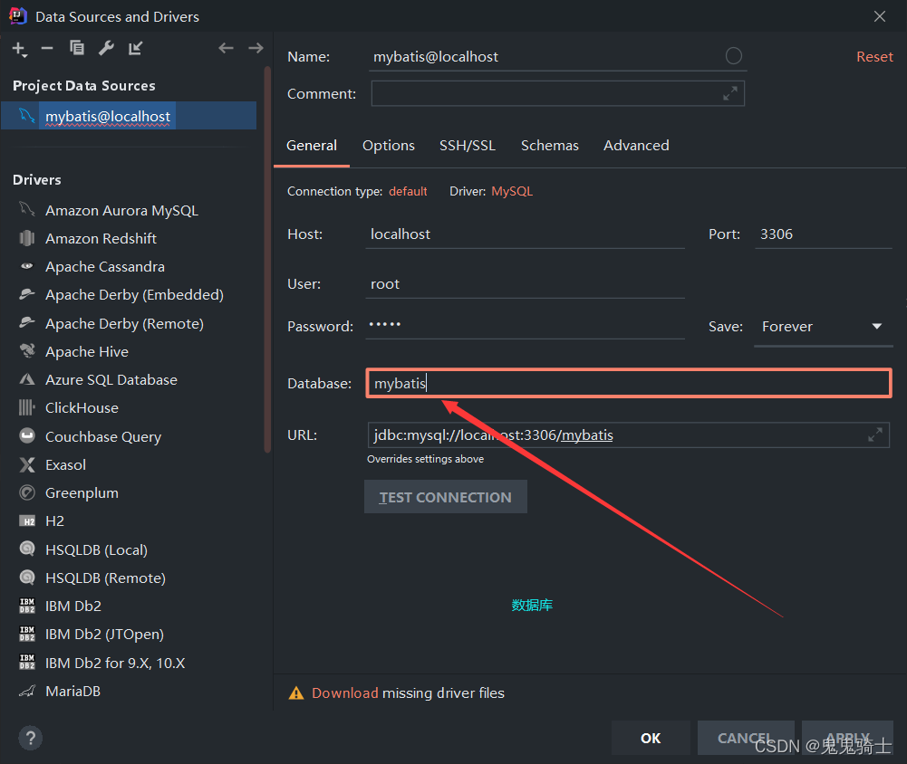Change the MySQL driver link

pyautogui.click(x=512, y=191)
